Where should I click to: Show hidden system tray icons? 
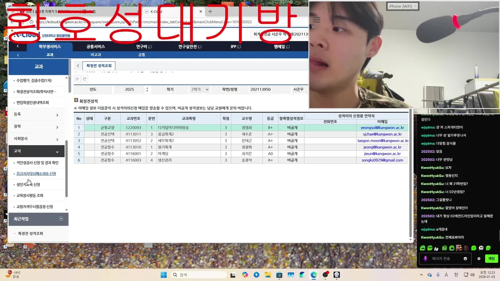click(421, 275)
